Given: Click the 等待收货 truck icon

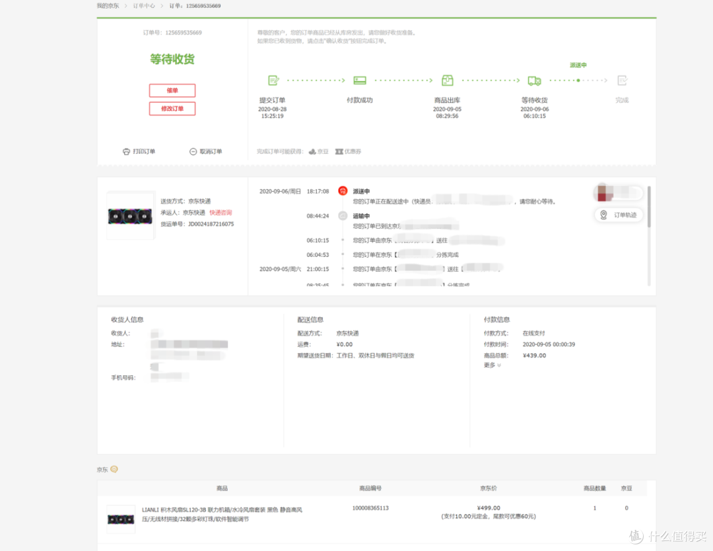Looking at the screenshot, I should pos(534,81).
